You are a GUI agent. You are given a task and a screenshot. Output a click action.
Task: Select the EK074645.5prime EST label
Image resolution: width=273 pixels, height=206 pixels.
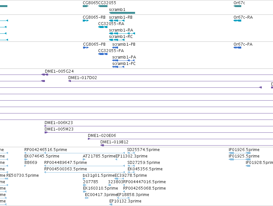42,156
